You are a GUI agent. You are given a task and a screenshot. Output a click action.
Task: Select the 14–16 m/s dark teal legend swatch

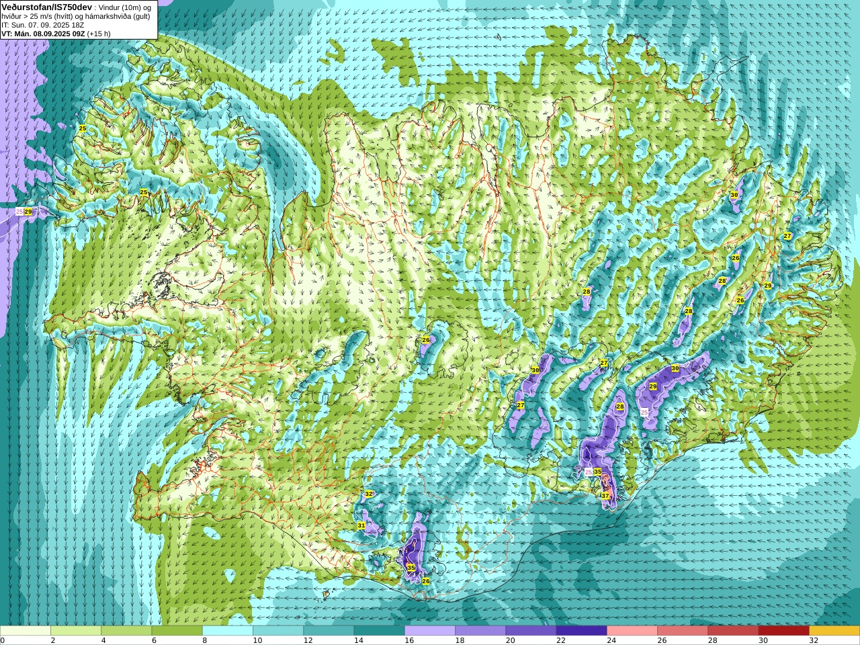(x=379, y=631)
